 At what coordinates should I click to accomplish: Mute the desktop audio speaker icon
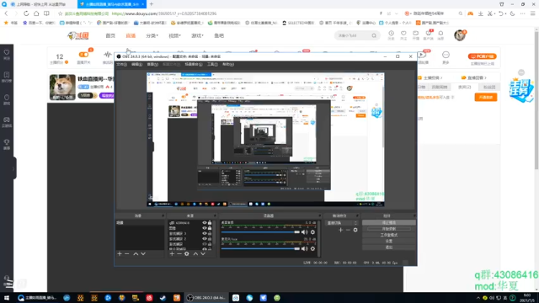305,232
